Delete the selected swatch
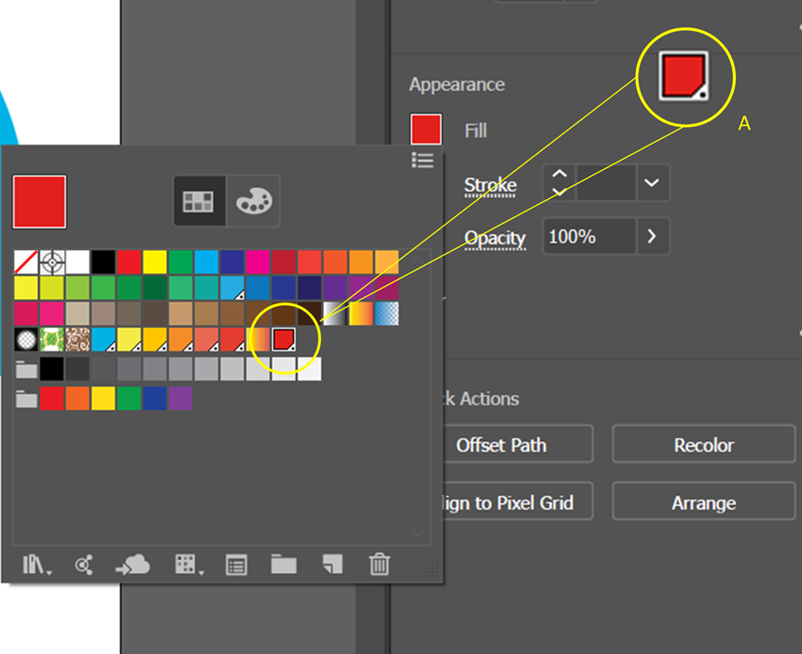 point(378,565)
